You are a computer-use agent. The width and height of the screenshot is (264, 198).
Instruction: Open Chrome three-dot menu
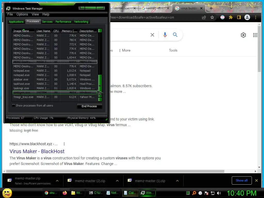pyautogui.click(x=255, y=17)
